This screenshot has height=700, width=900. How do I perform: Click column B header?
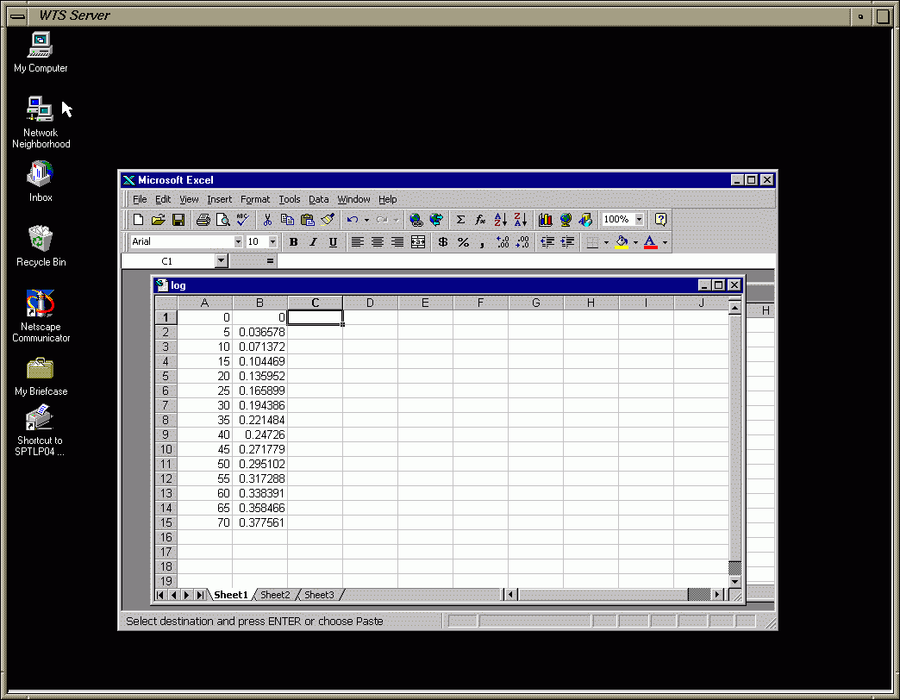(x=259, y=303)
